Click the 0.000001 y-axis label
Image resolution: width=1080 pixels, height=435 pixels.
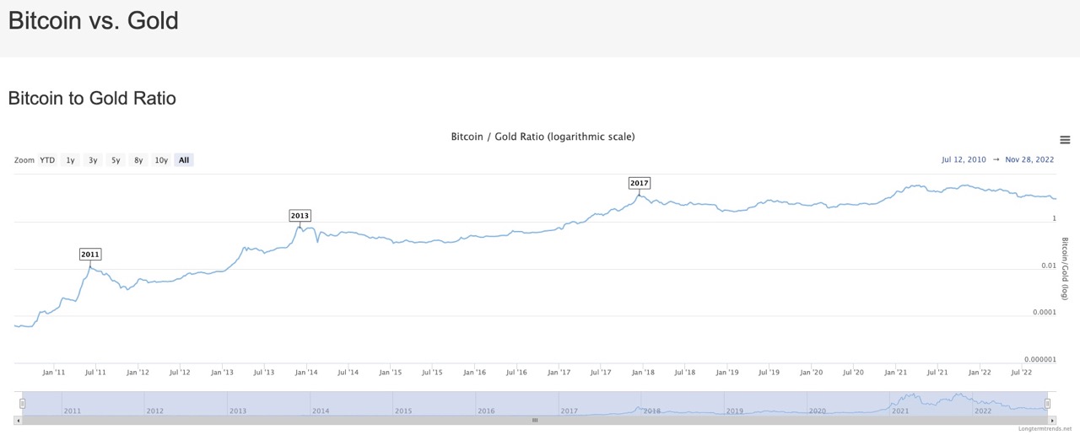pos(1040,360)
